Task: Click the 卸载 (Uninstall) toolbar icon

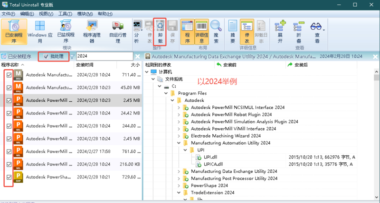Action: click(160, 31)
